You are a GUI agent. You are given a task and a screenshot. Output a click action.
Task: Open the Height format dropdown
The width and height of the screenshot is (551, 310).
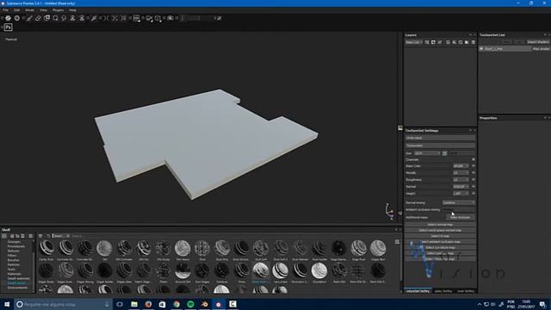pos(461,193)
